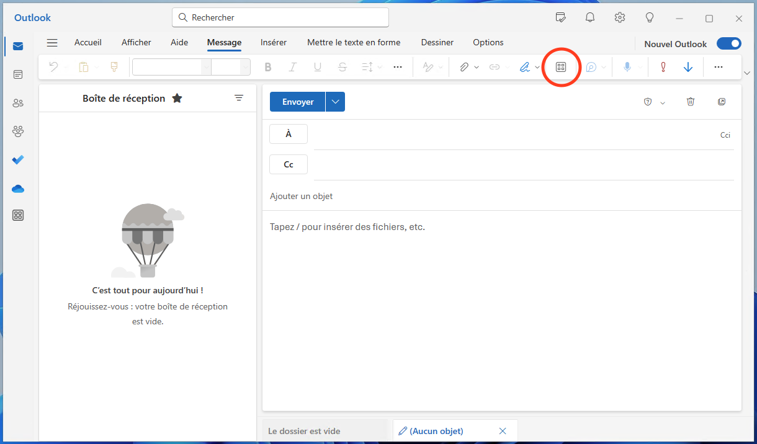Open the Dessiner ribbon tab
The width and height of the screenshot is (757, 444).
coord(437,43)
